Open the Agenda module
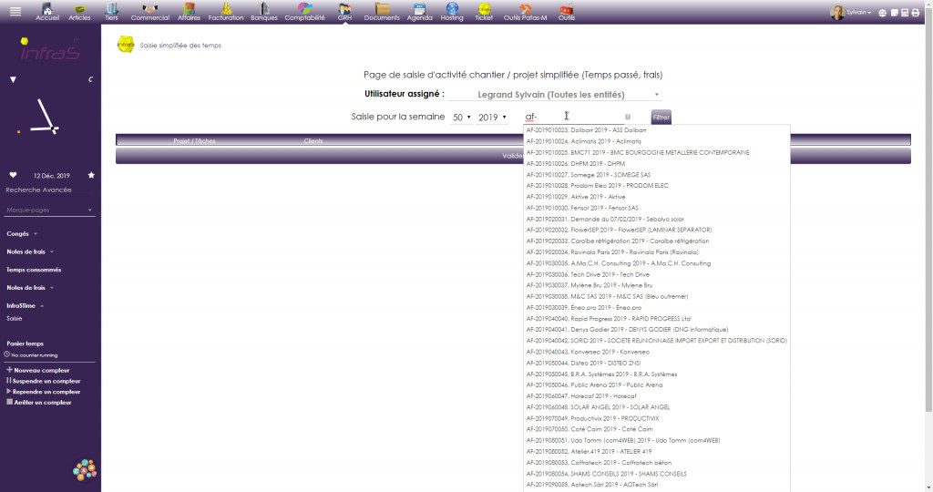933x492 pixels. click(x=419, y=12)
